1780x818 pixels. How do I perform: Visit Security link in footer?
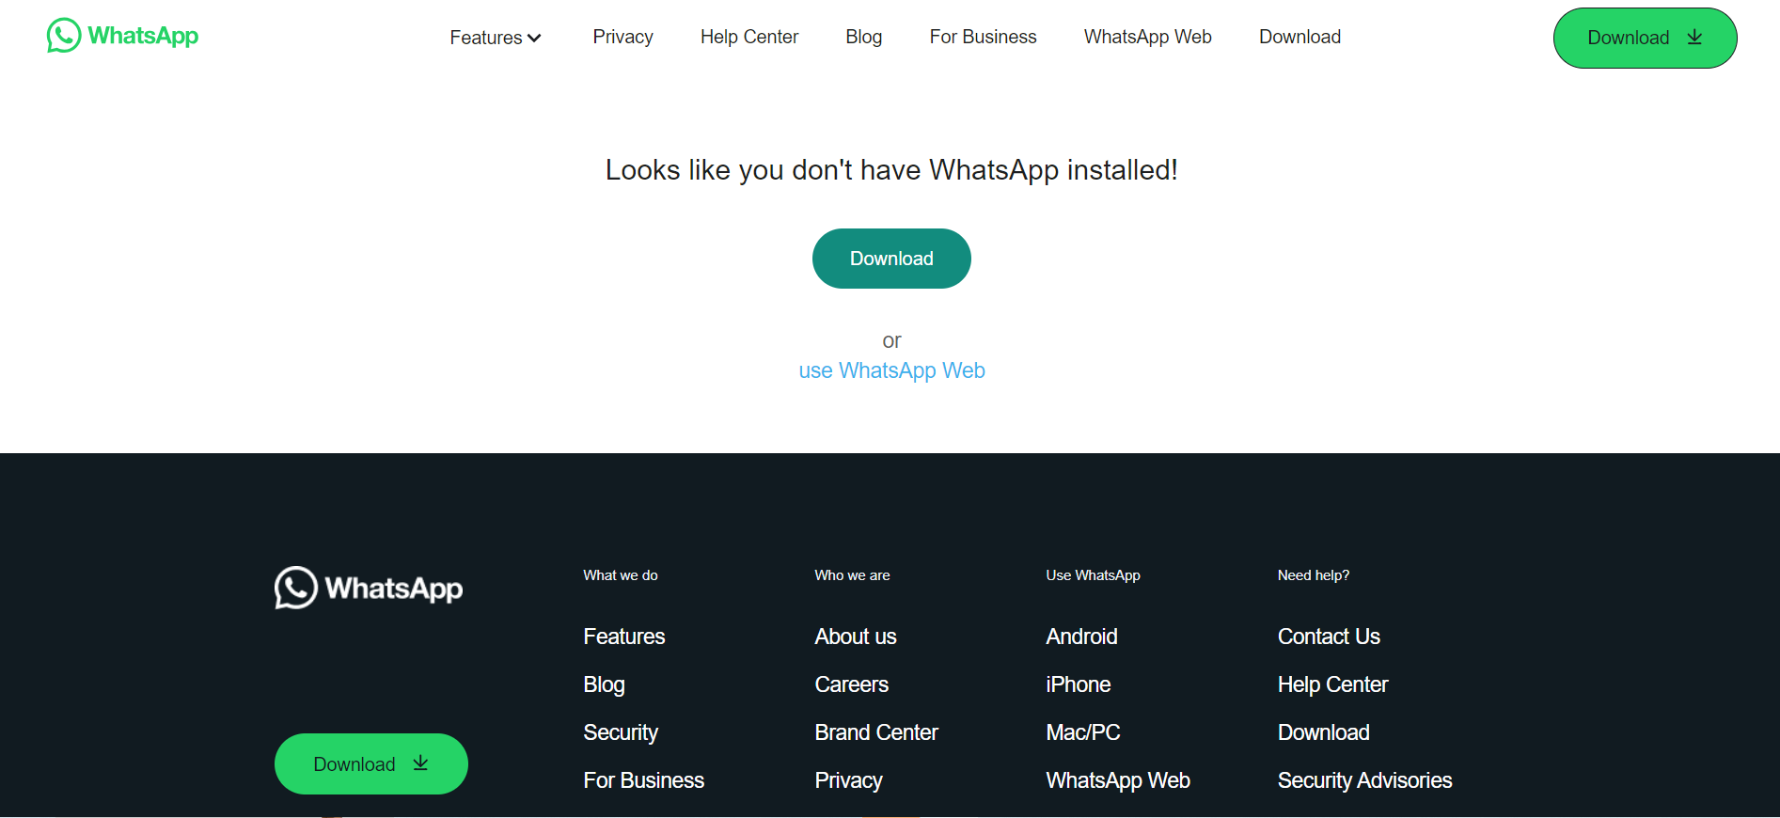(621, 732)
